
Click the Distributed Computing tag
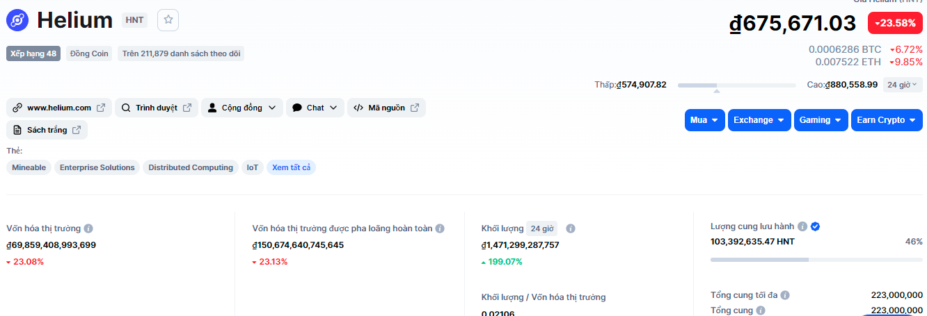191,167
